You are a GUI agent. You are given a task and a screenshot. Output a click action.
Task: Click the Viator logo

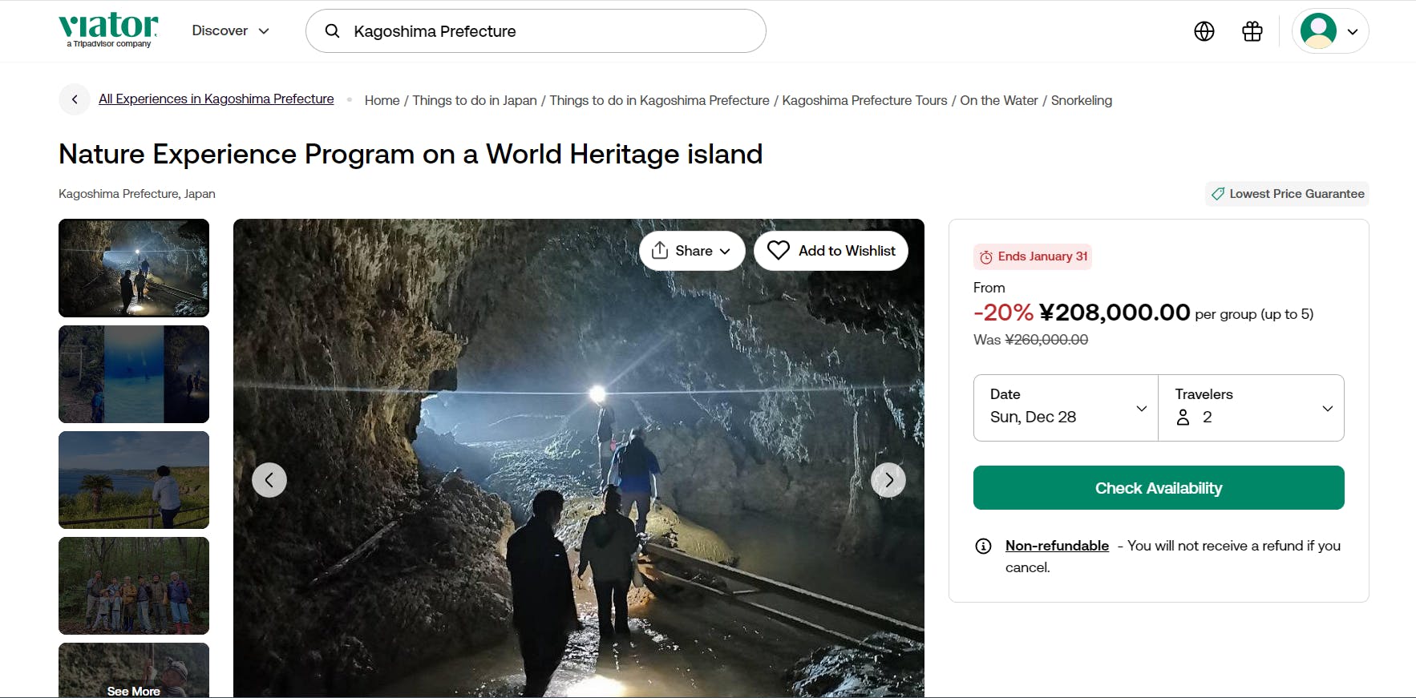[x=108, y=30]
